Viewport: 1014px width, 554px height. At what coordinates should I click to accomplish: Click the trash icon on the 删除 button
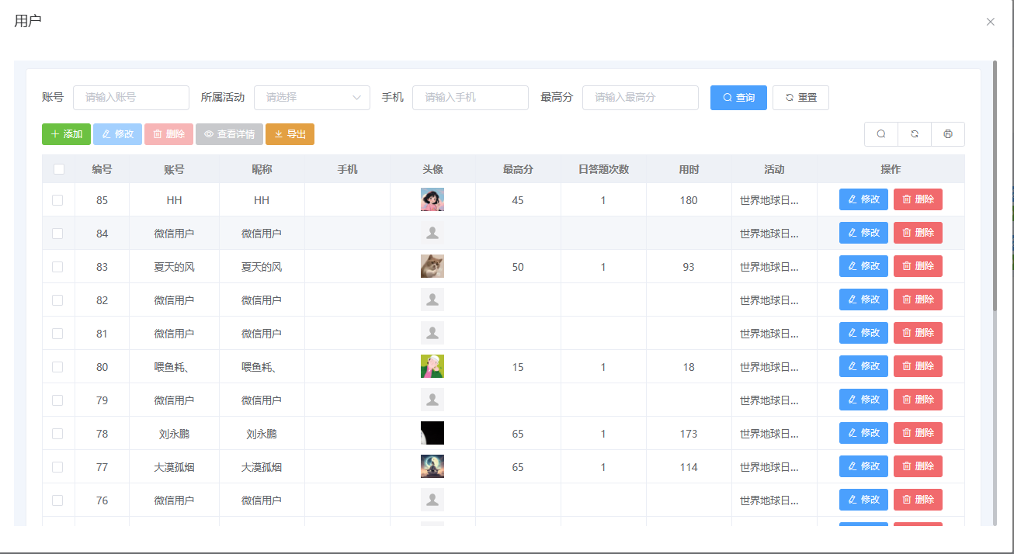[158, 133]
